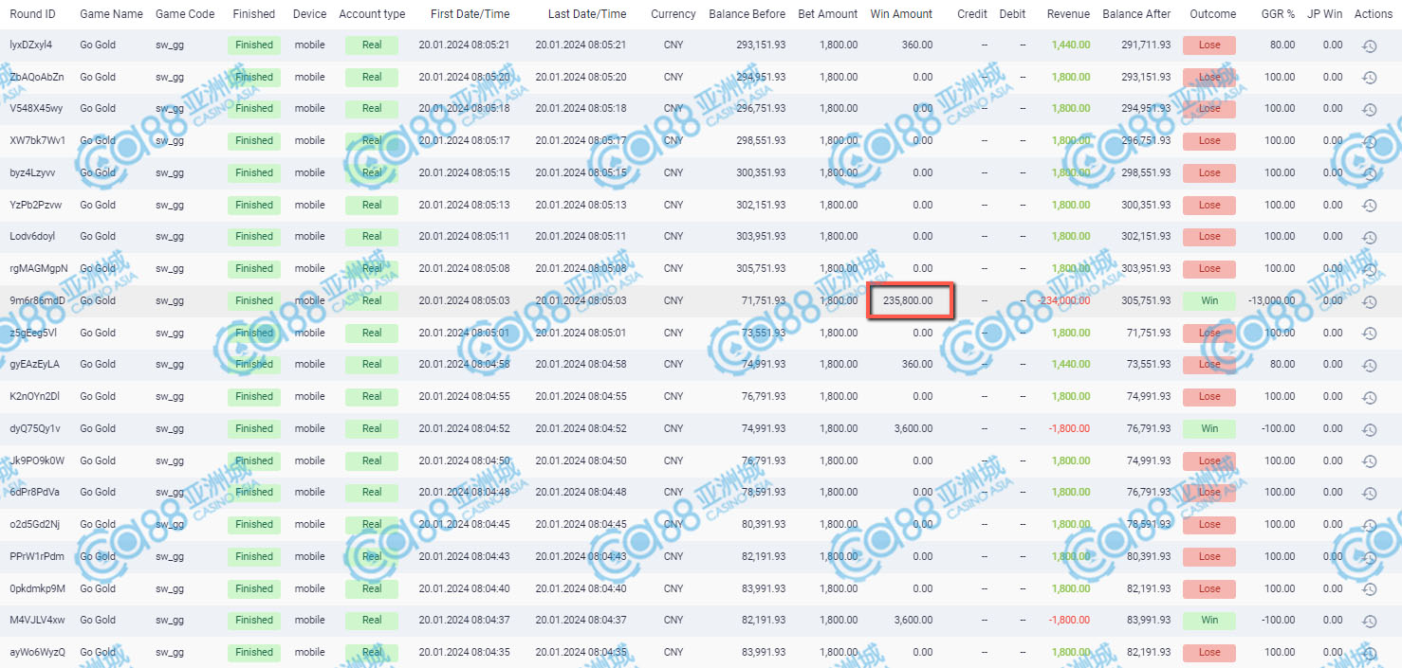Open history icon for round byz4Lzyvv

click(1369, 173)
